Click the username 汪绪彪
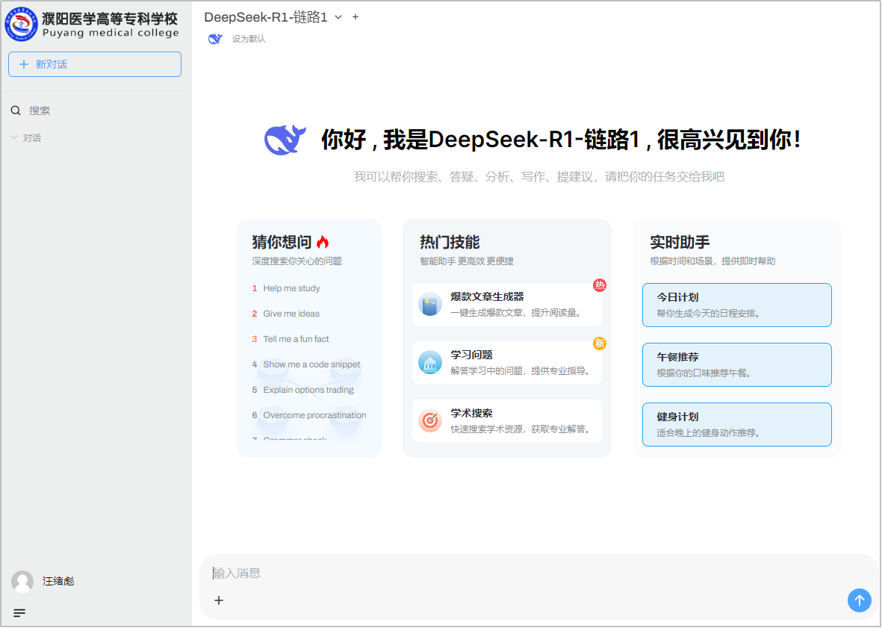Viewport: 882px width, 628px height. 58,582
